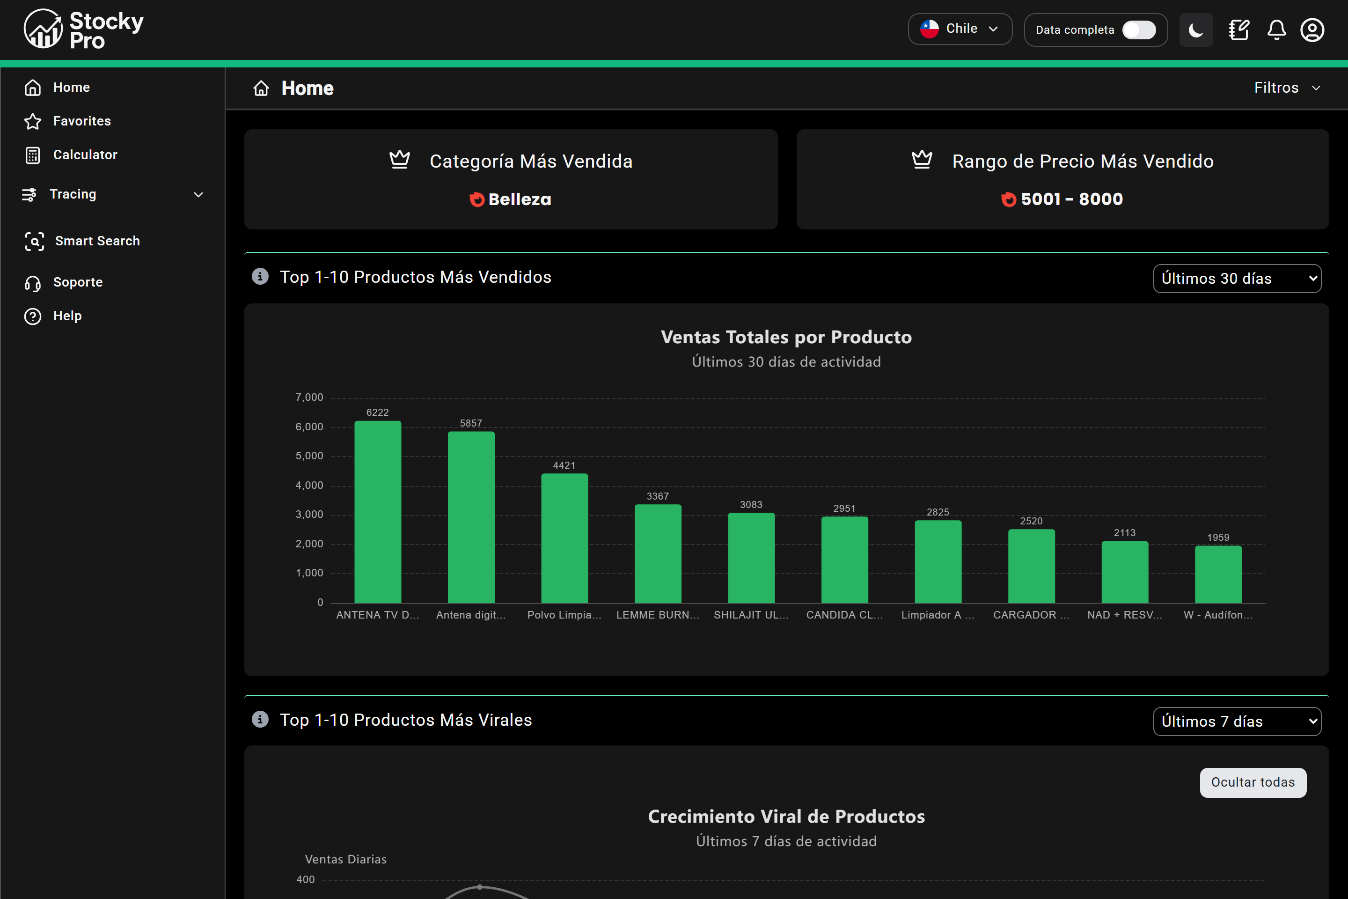The height and width of the screenshot is (899, 1348).
Task: Open Favorites in sidebar
Action: point(82,121)
